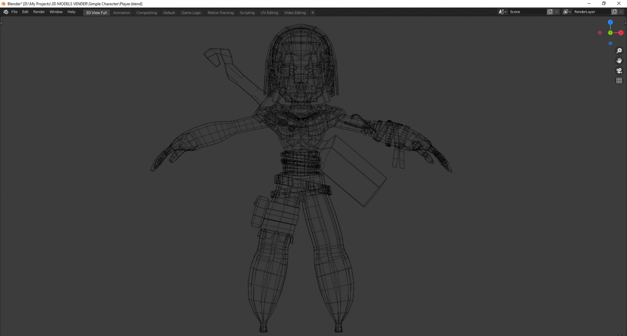Viewport: 627px width, 336px height.
Task: Select the 3D View Full workspace tab
Action: pos(97,13)
